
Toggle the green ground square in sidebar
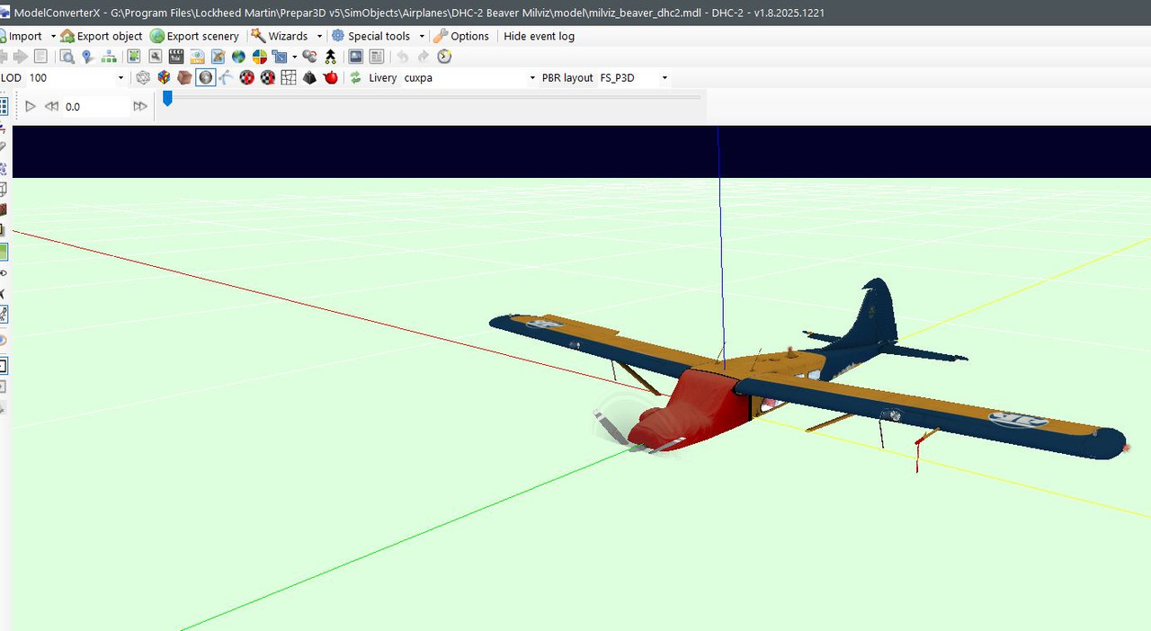coord(4,252)
